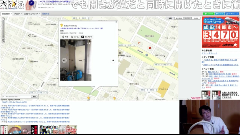Click the プライスマート building on the map
240x135 pixels.
click(x=163, y=89)
